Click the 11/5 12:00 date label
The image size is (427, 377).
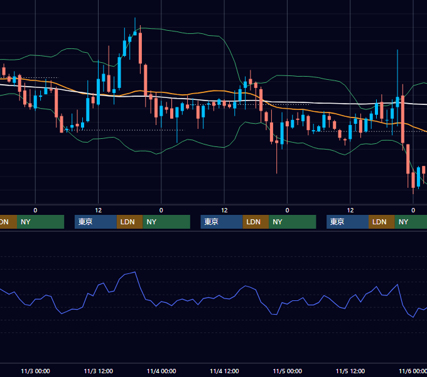350,371
